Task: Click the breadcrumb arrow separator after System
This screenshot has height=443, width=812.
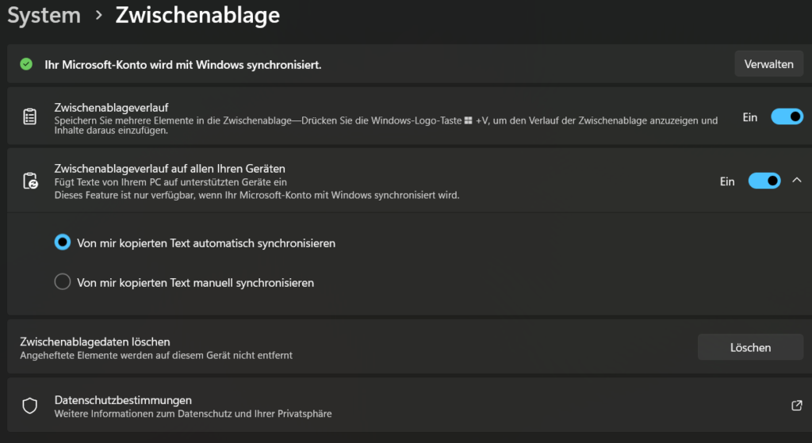Action: tap(98, 16)
